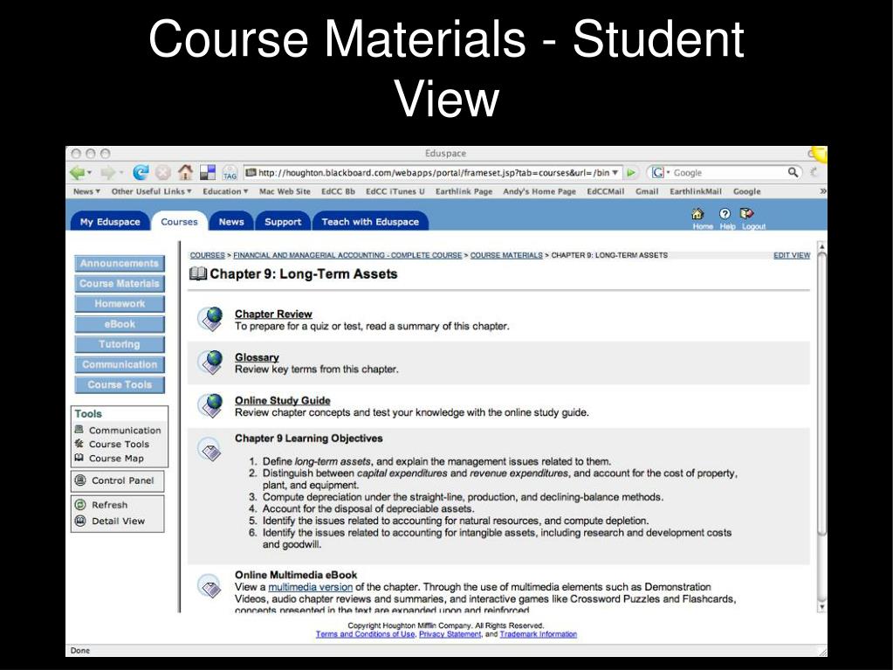Click the Learning Objectives document icon

(x=209, y=450)
